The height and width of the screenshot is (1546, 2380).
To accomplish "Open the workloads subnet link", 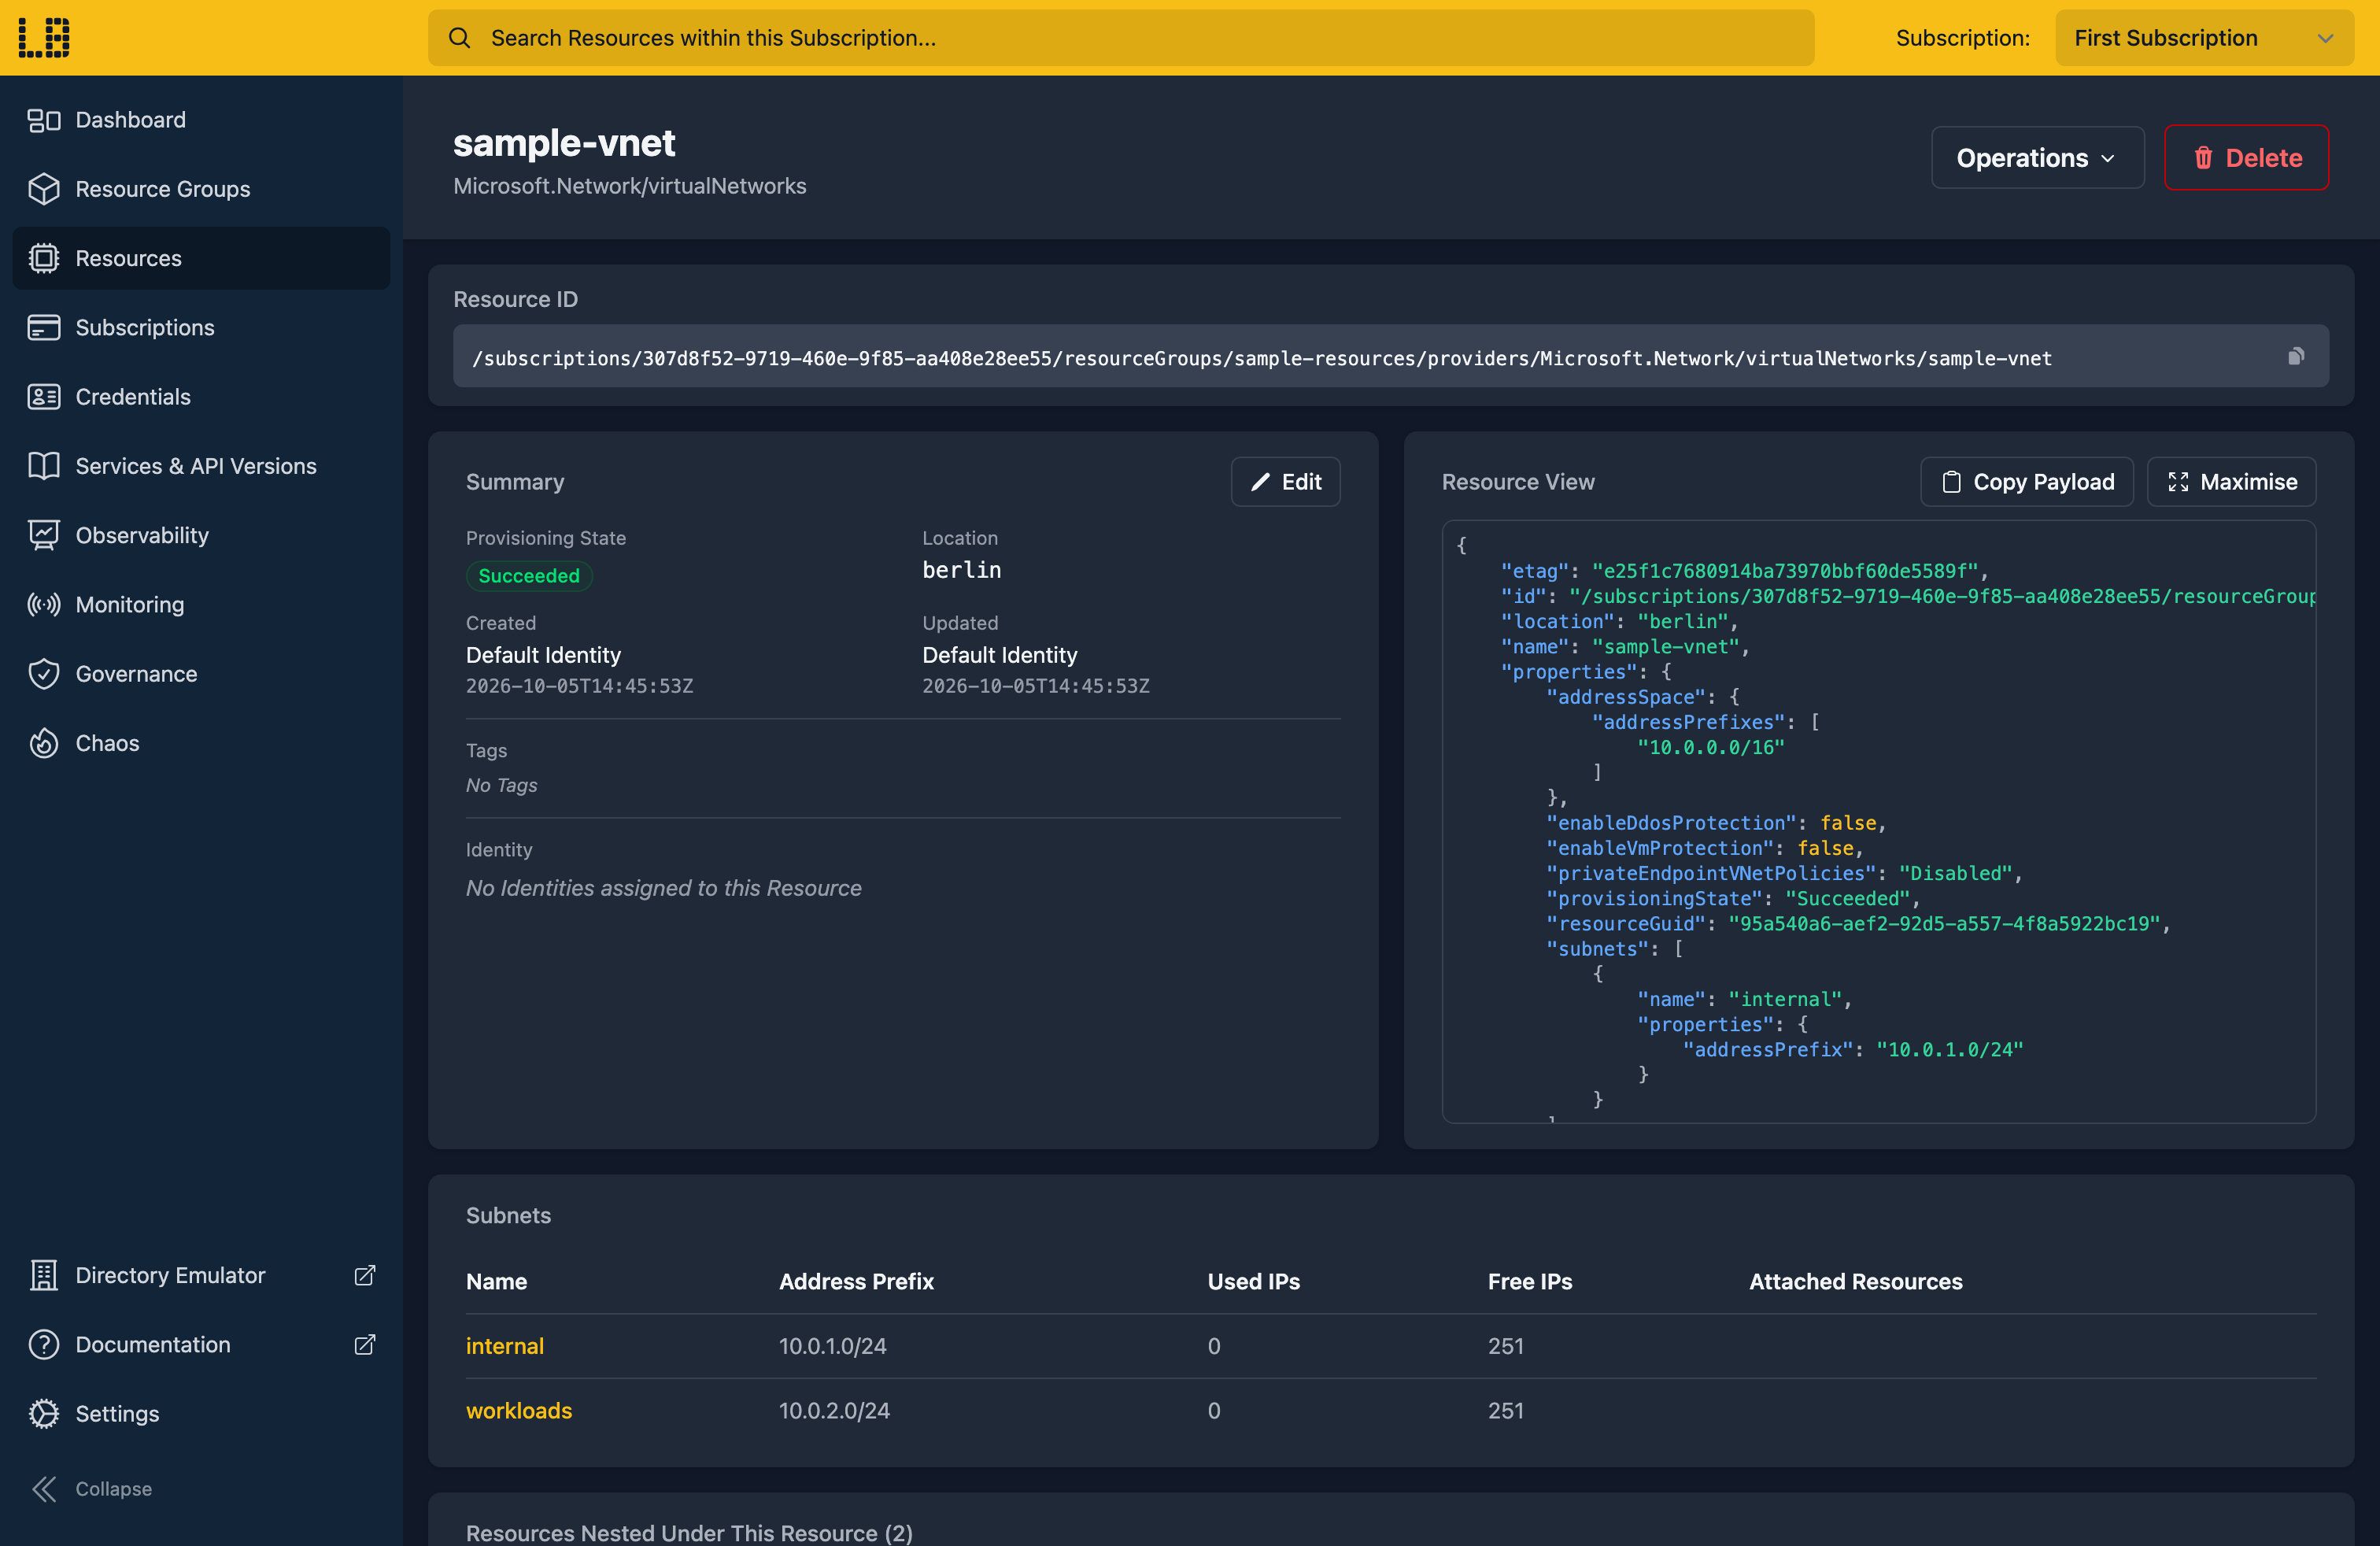I will tap(519, 1411).
